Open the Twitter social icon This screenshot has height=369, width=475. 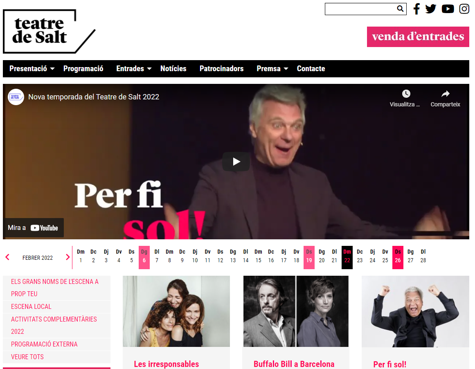(430, 9)
